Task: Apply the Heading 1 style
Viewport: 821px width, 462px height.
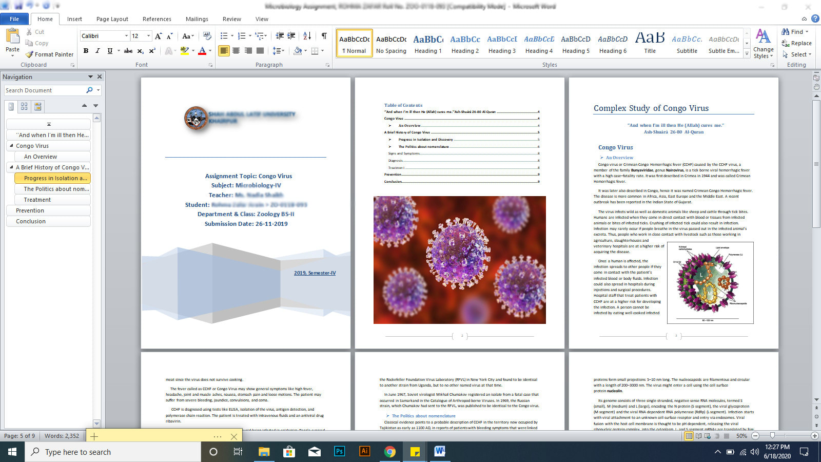Action: [x=428, y=44]
